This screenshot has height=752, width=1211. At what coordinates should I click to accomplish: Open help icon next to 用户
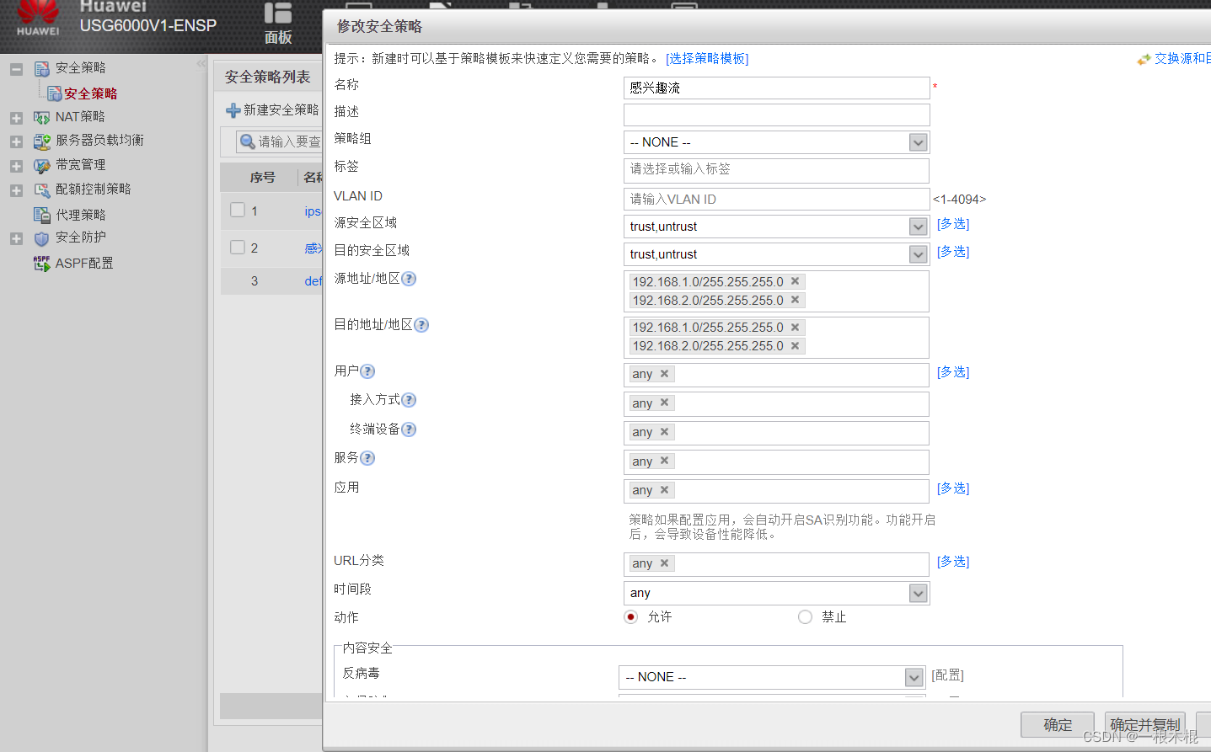click(x=367, y=371)
